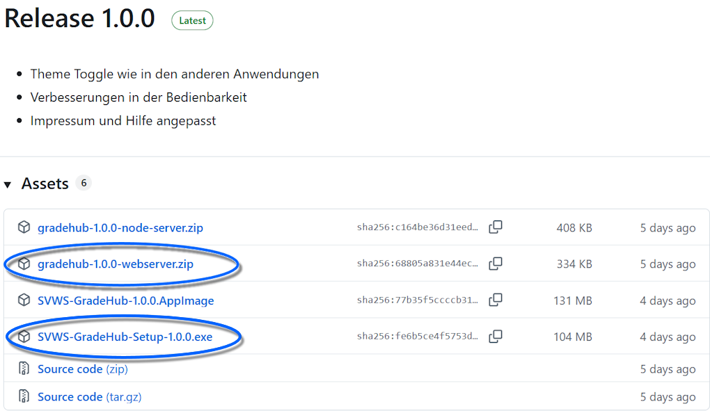710x411 pixels.
Task: Select the sha256:fe6b5ce4f5753d hash text
Action: (418, 337)
